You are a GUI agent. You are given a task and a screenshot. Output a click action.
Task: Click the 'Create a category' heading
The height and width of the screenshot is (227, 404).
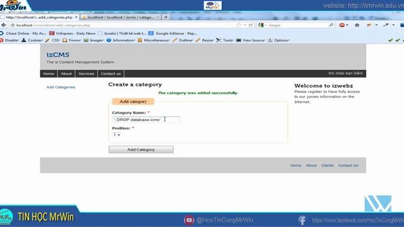(135, 84)
